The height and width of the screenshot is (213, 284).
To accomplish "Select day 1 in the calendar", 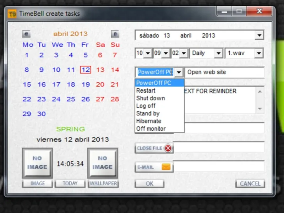I will point(27,55).
